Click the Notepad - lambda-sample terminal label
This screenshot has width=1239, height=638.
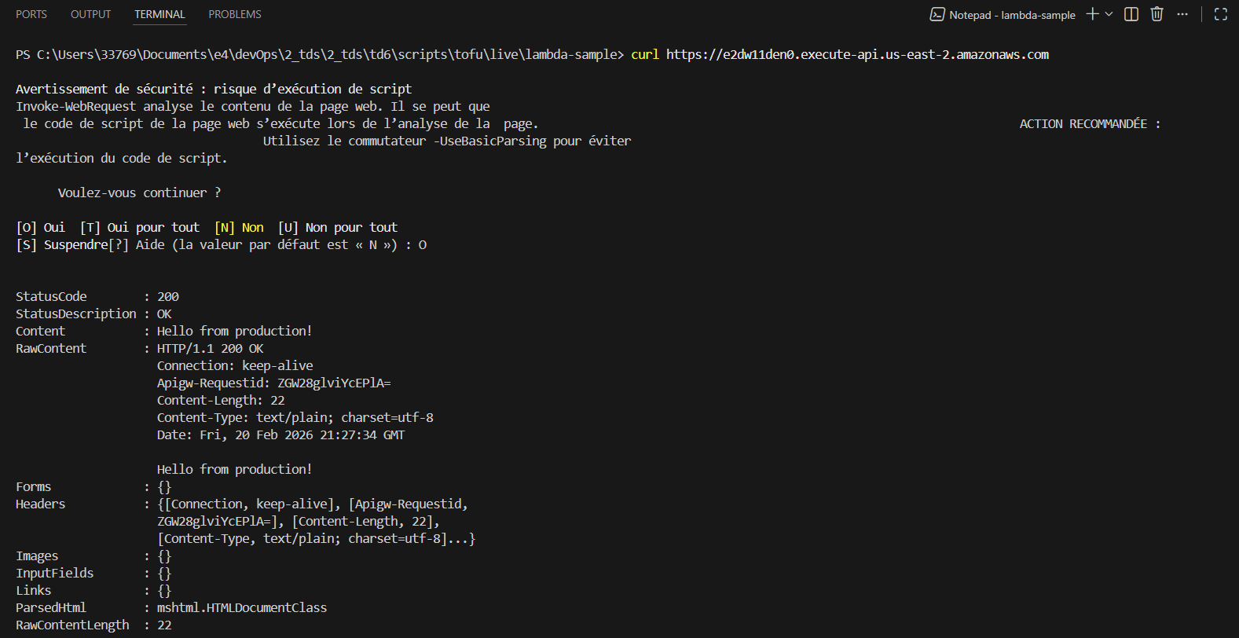coord(1012,15)
